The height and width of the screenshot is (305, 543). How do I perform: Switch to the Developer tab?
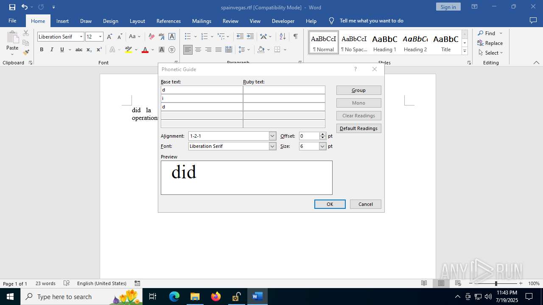tap(283, 21)
